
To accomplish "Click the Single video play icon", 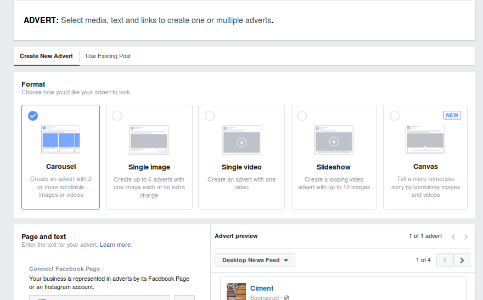I will [241, 142].
